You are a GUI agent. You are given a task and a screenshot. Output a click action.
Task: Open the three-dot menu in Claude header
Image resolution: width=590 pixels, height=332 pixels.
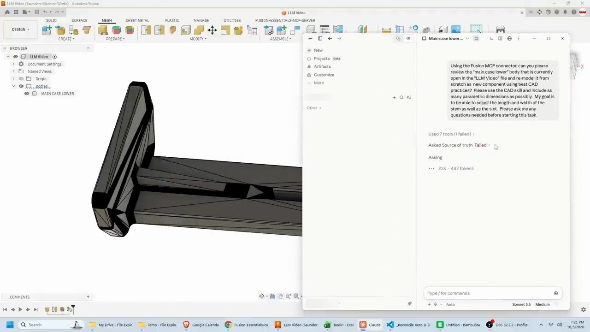coord(519,38)
